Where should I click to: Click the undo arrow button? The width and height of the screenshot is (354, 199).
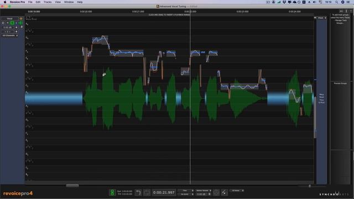pos(138,192)
